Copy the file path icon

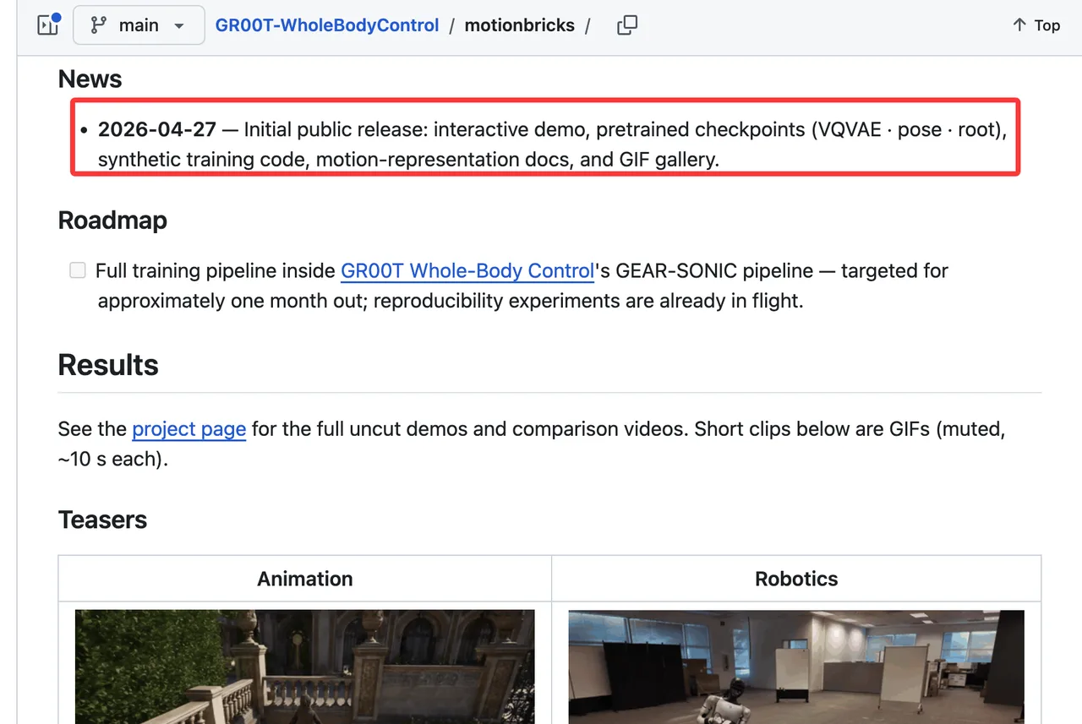(627, 25)
